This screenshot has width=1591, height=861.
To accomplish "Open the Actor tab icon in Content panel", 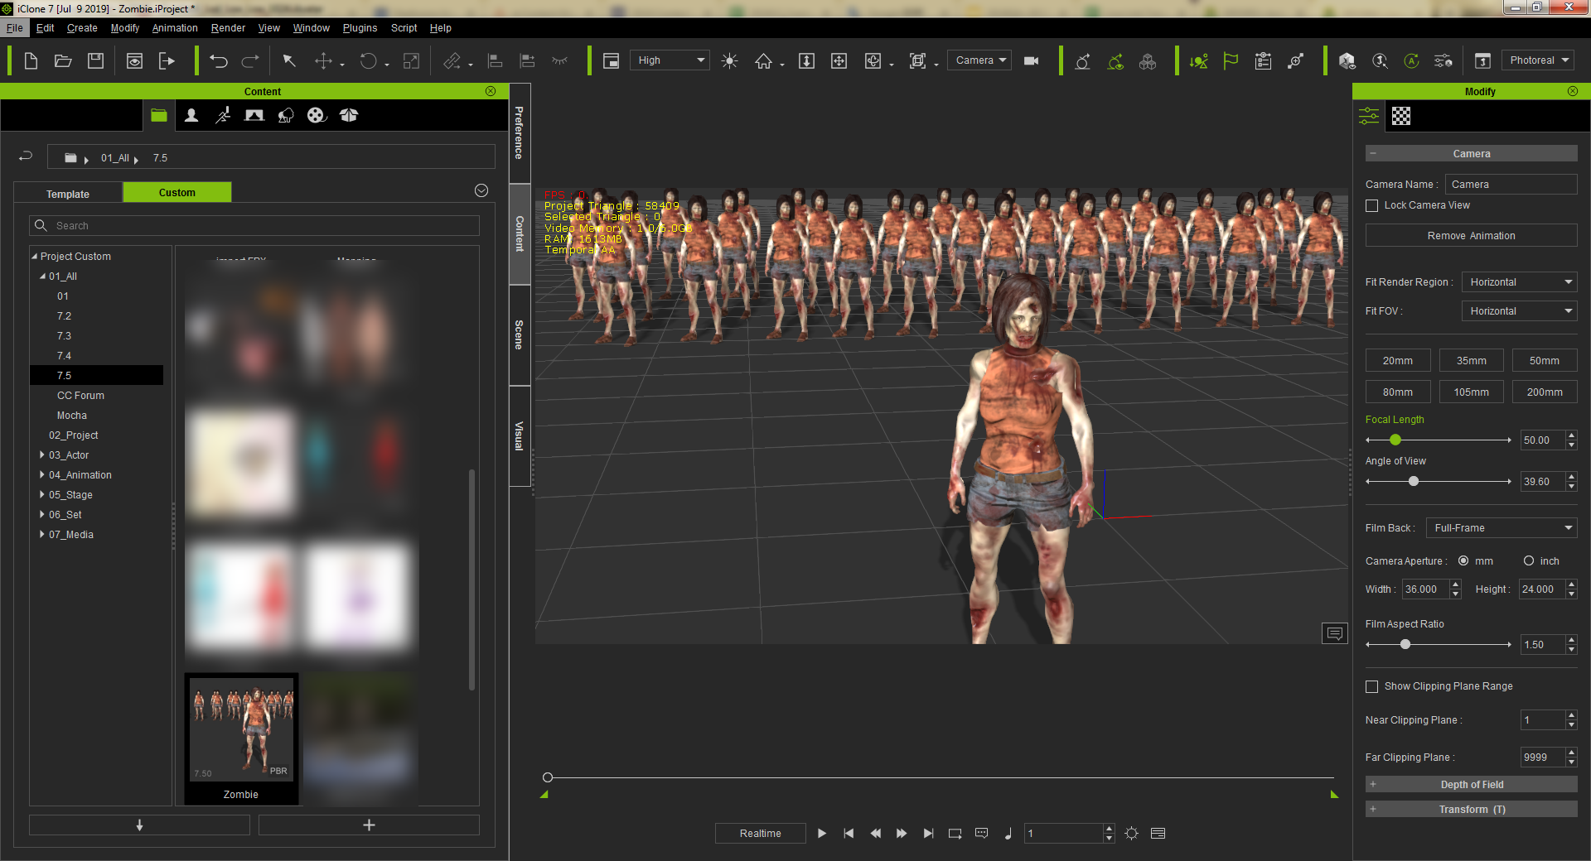I will coord(191,115).
